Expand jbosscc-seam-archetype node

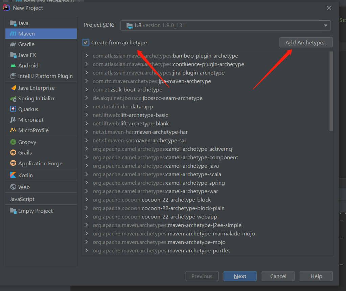tap(87, 98)
